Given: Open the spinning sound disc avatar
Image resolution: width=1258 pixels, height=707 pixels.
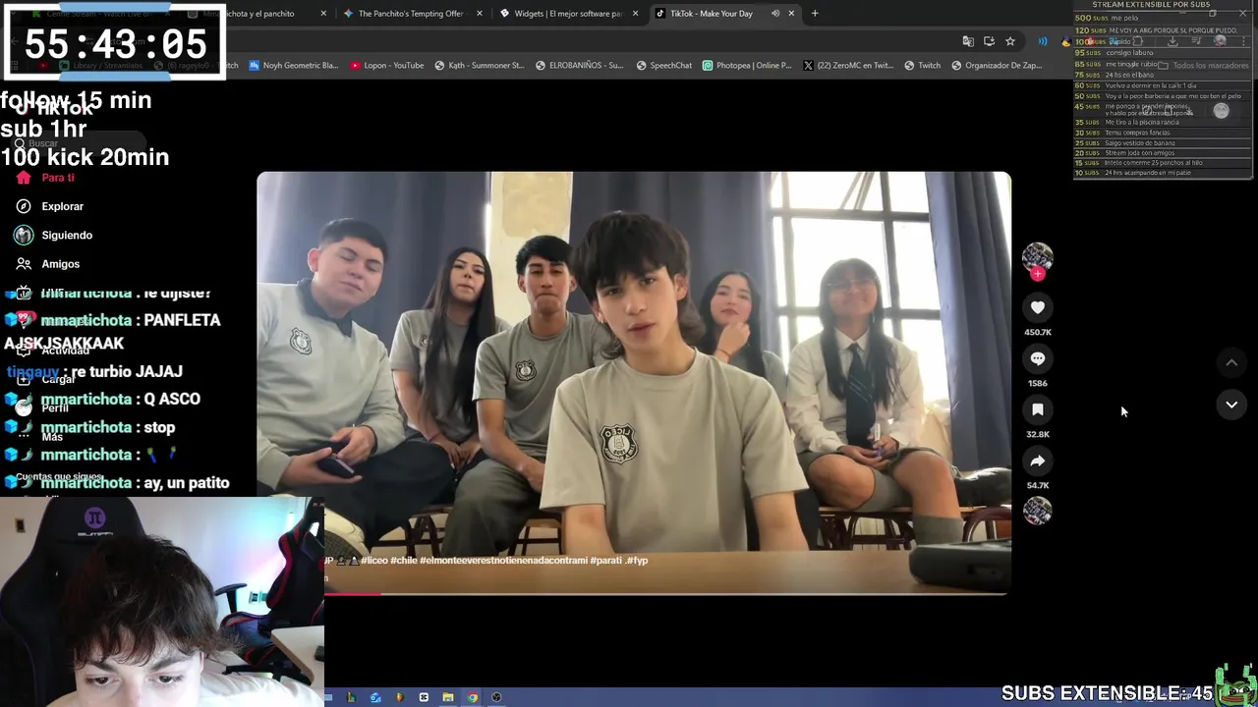Looking at the screenshot, I should click(1037, 511).
